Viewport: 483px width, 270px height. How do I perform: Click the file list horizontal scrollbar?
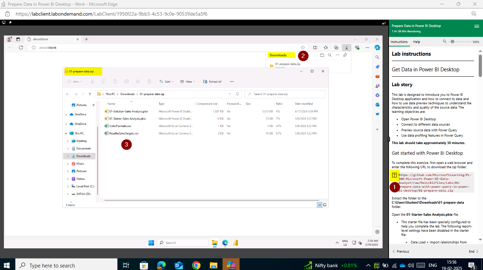tap(212, 200)
